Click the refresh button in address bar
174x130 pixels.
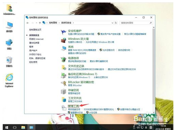point(116,23)
